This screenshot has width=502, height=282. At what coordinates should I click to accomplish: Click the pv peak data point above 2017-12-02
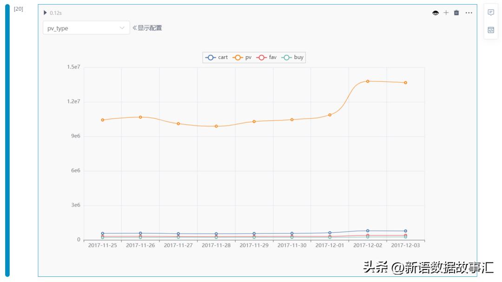(x=367, y=80)
